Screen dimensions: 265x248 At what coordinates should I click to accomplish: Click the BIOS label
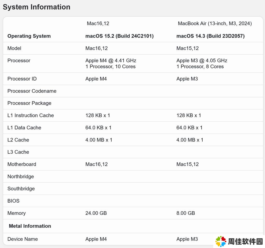[13, 201]
